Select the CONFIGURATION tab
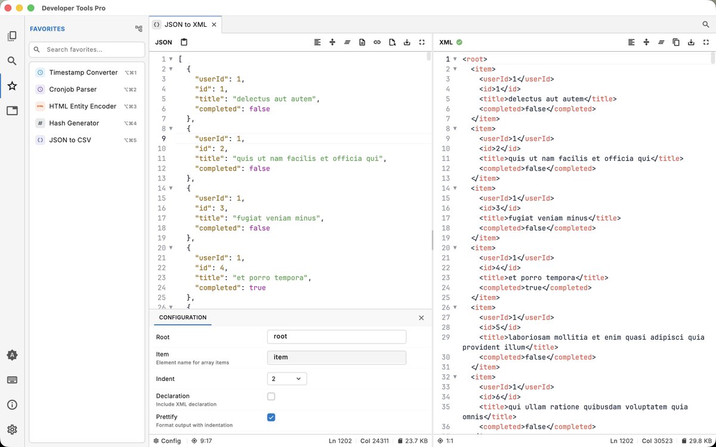This screenshot has width=716, height=447. pyautogui.click(x=183, y=318)
